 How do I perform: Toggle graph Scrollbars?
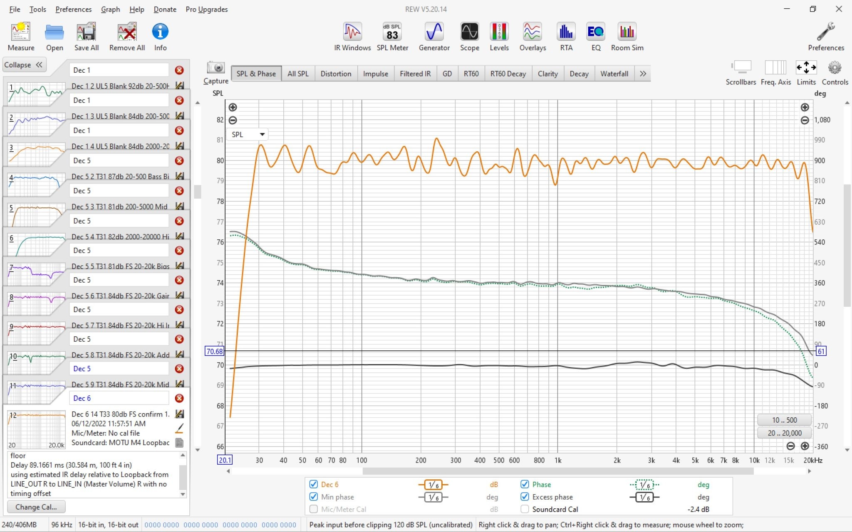741,73
